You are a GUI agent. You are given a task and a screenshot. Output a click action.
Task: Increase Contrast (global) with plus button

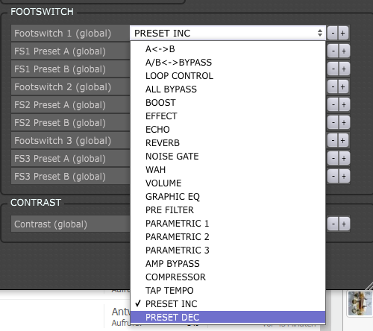point(344,224)
